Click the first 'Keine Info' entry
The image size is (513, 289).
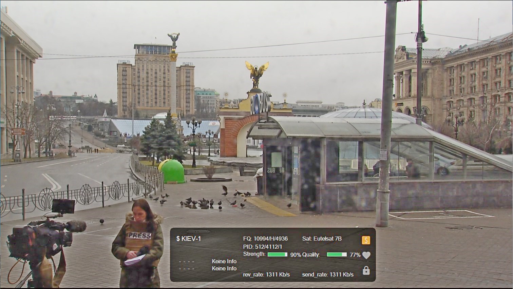tap(224, 261)
